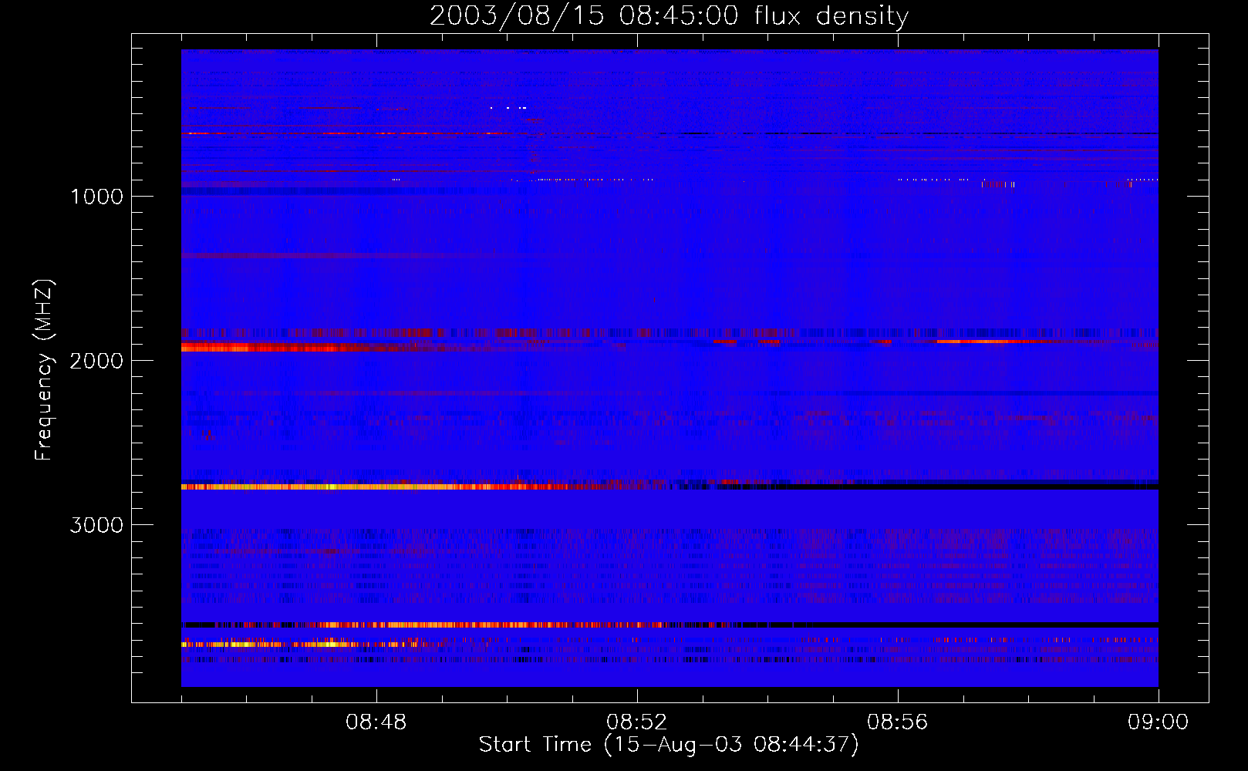Click the 'Start Time (15-Aug-03 08:44:37)' label
Viewport: 1248px width, 771px height.
tap(669, 745)
